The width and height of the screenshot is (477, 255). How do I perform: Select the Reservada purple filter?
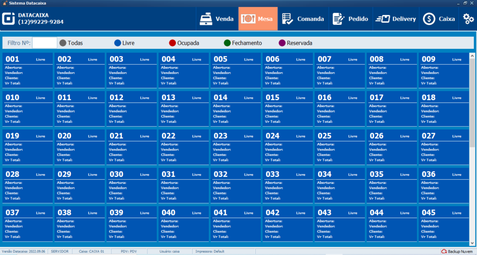282,43
